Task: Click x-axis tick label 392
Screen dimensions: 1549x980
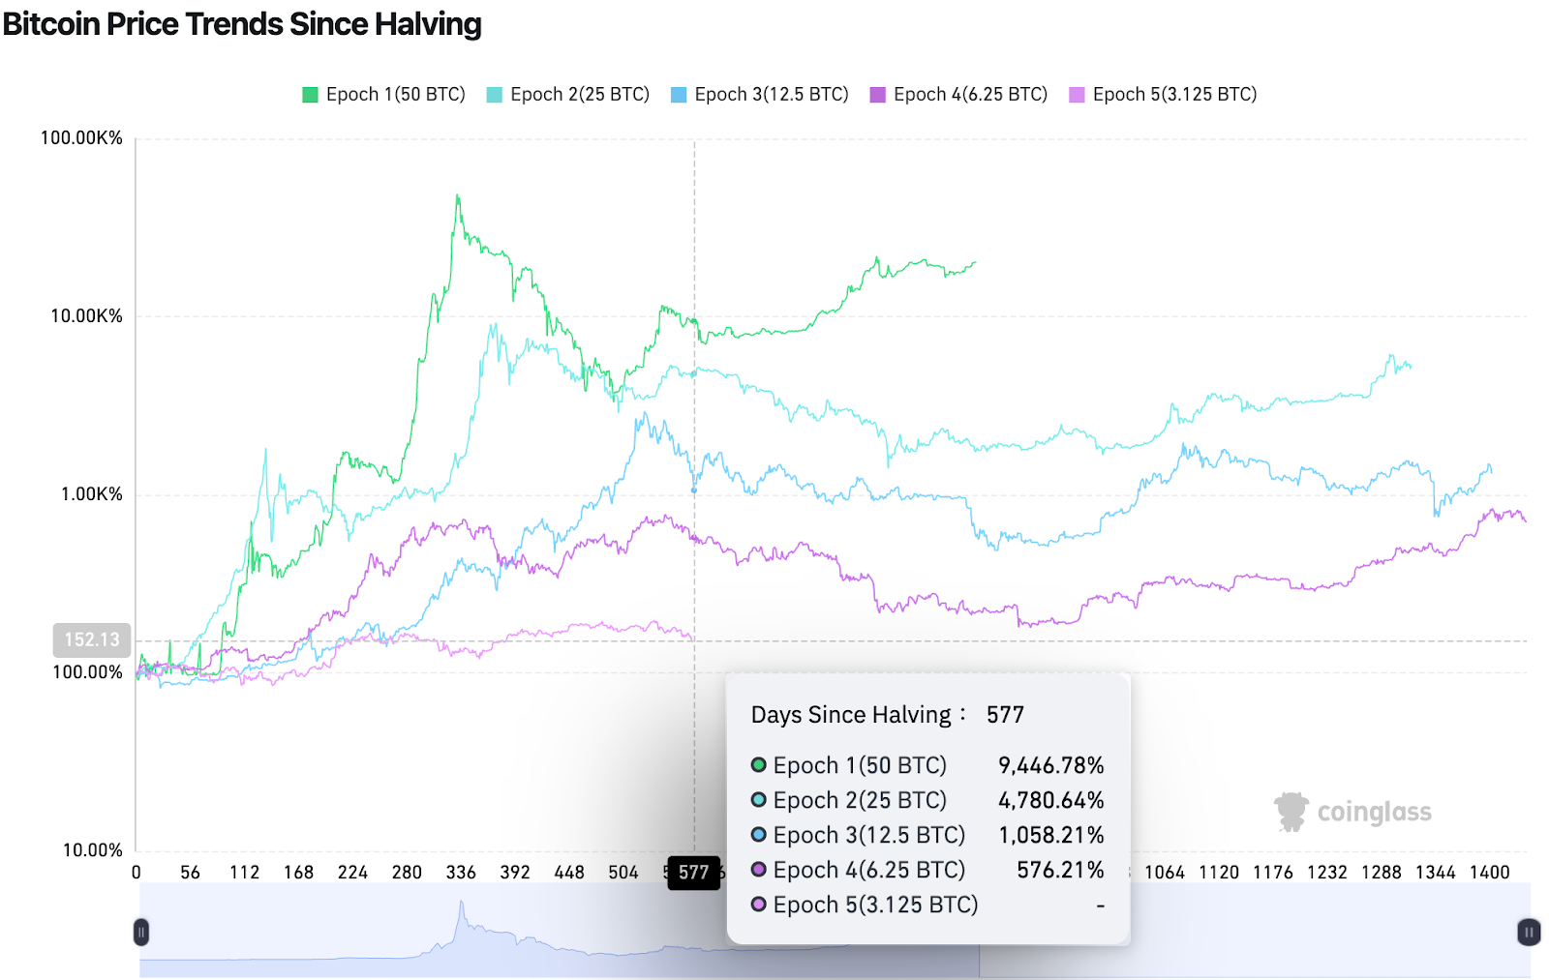Action: (515, 872)
